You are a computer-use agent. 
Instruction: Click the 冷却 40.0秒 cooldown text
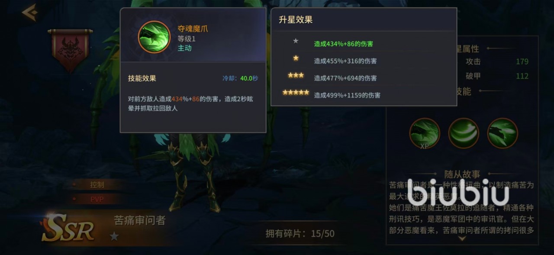click(240, 78)
